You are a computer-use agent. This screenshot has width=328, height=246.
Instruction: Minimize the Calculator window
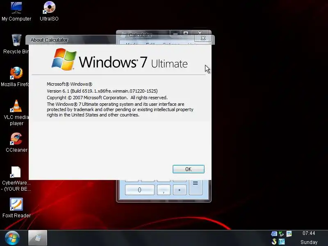click(175, 33)
